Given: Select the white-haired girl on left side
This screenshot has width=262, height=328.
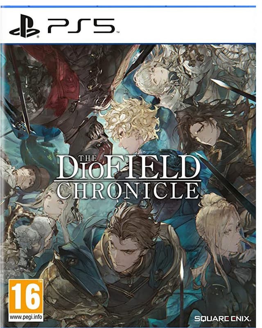Looking at the screenshot, I should (53, 205).
